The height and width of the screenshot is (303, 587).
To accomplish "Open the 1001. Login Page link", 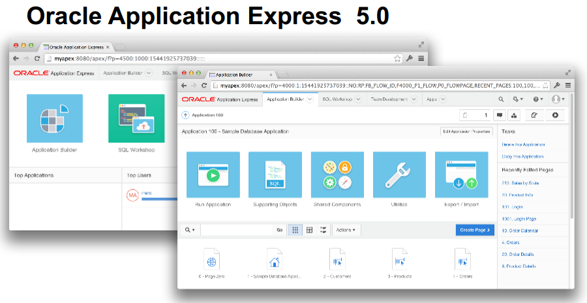I will point(519,219).
